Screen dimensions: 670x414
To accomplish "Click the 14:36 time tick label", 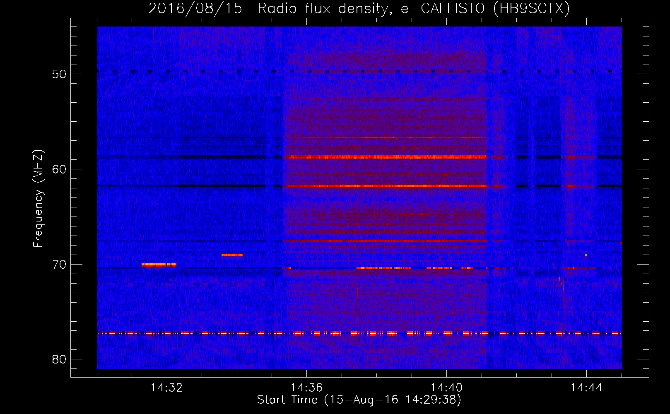I will 306,388.
